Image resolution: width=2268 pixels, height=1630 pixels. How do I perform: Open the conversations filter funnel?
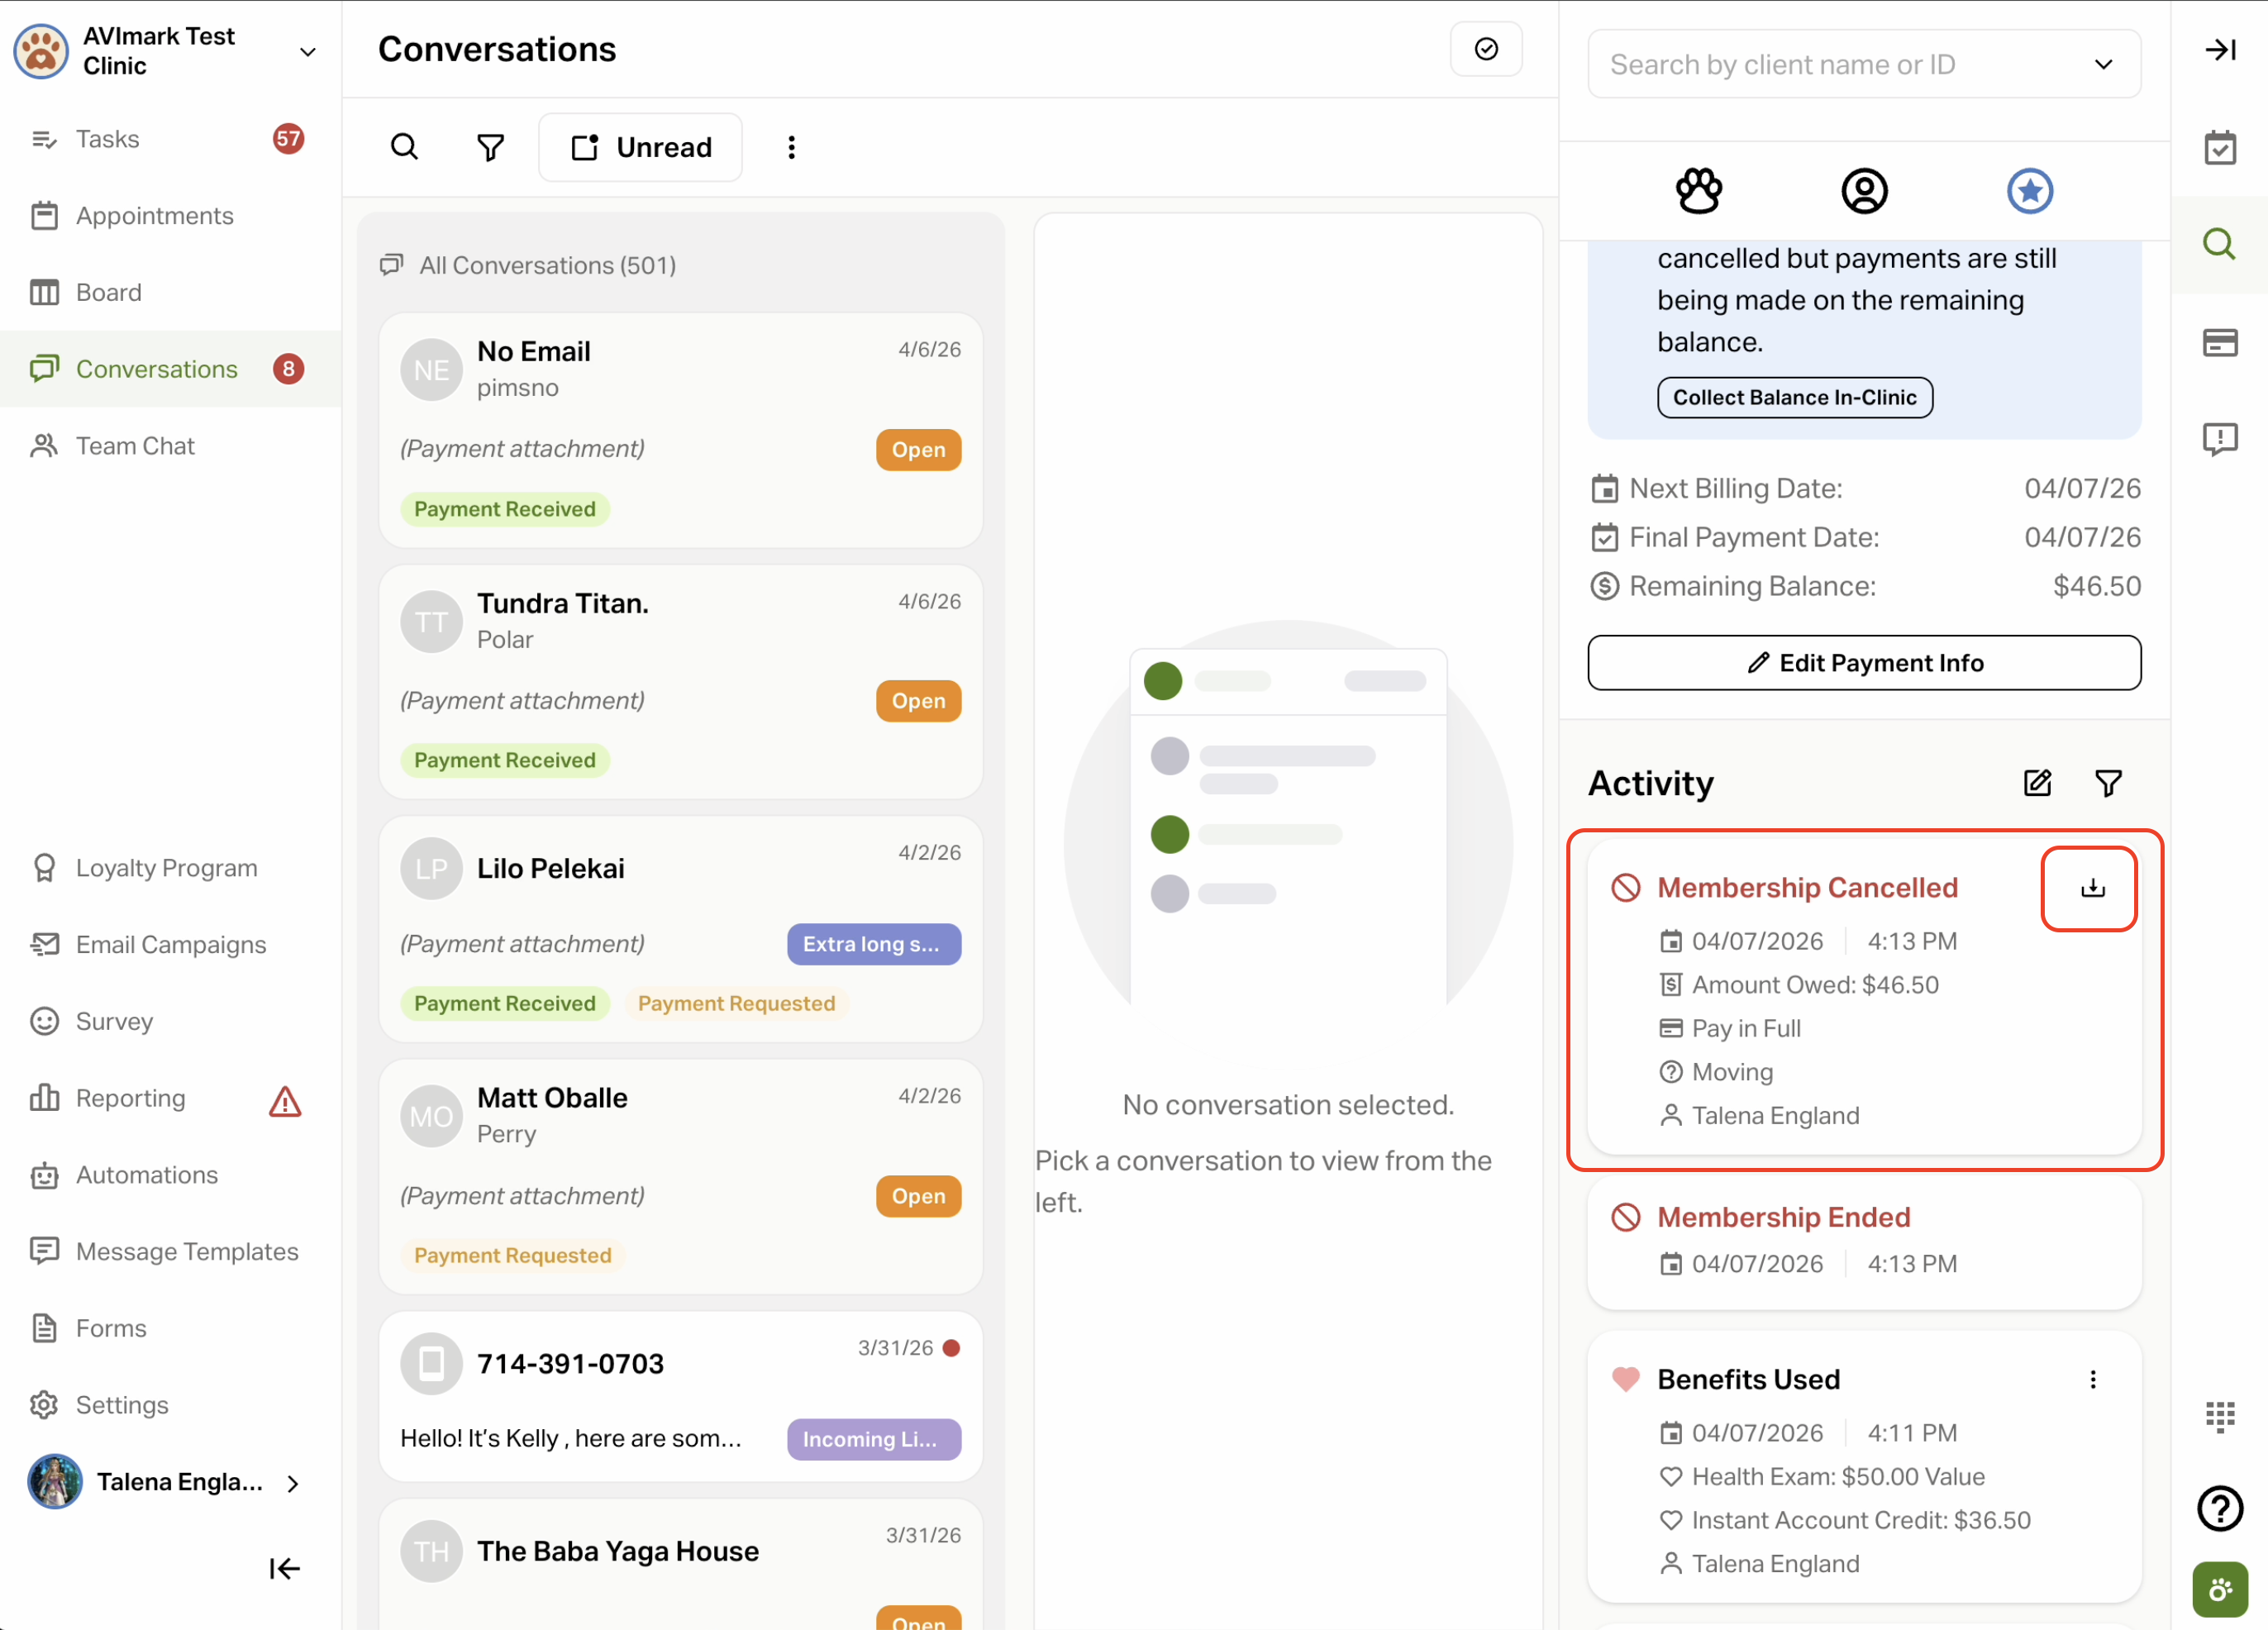coord(490,147)
